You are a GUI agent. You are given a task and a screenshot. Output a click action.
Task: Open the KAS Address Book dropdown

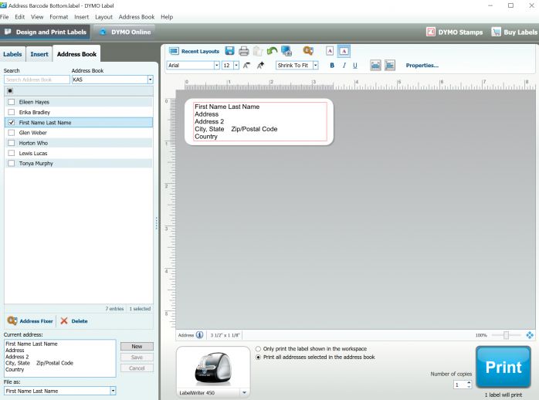point(150,79)
